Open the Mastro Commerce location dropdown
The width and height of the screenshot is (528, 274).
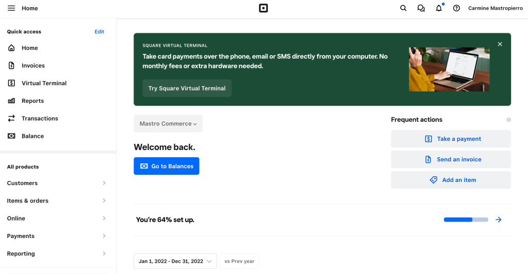[x=168, y=123]
